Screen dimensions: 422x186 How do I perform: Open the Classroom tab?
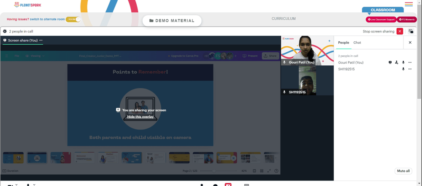383,10
